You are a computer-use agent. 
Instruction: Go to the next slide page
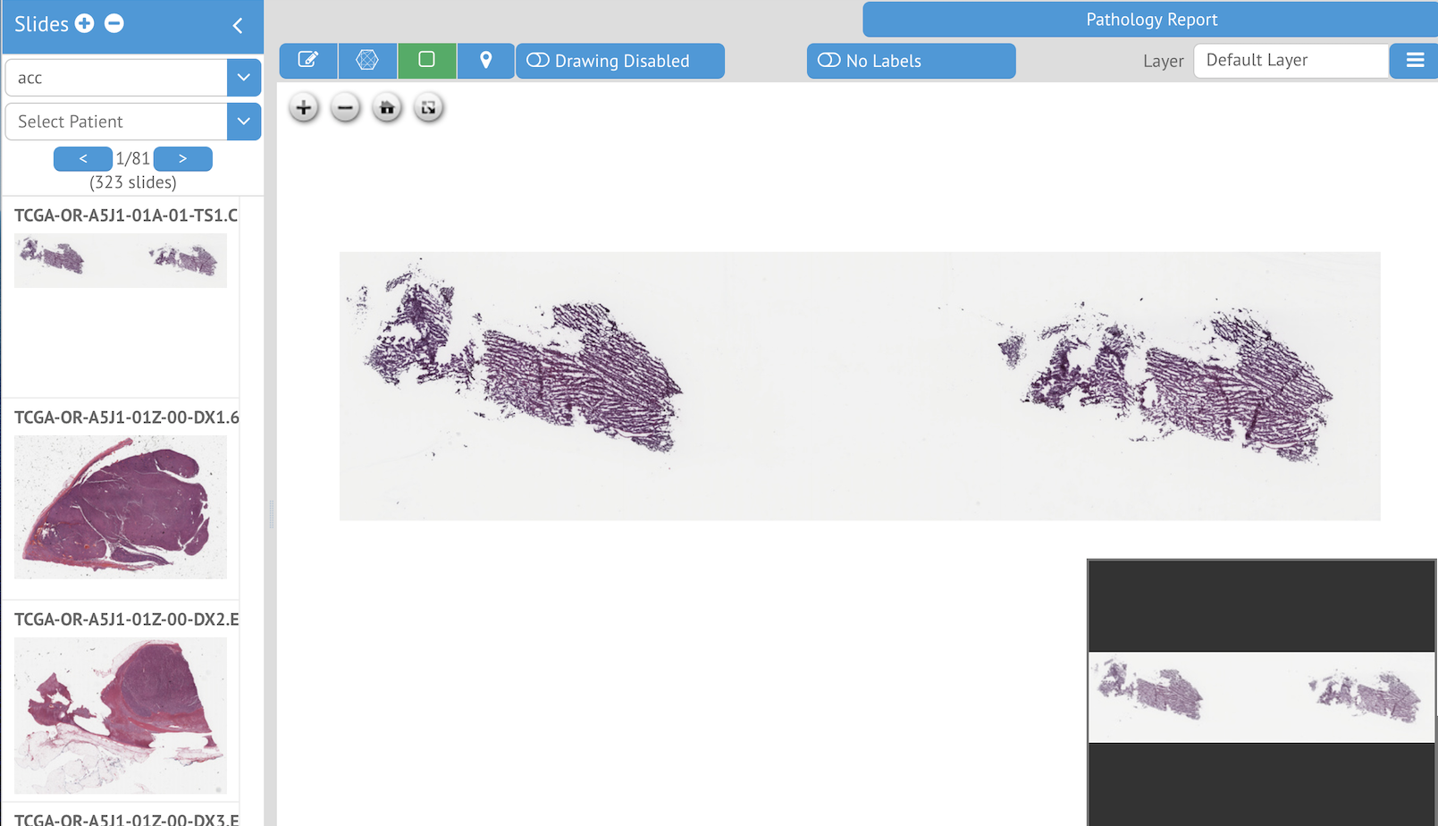click(182, 158)
